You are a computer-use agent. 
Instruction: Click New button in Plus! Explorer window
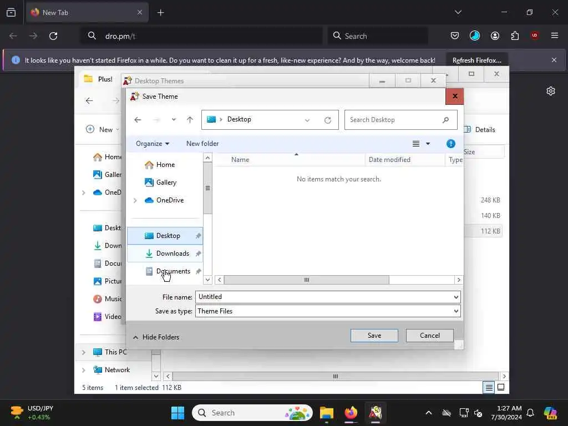[x=103, y=130]
